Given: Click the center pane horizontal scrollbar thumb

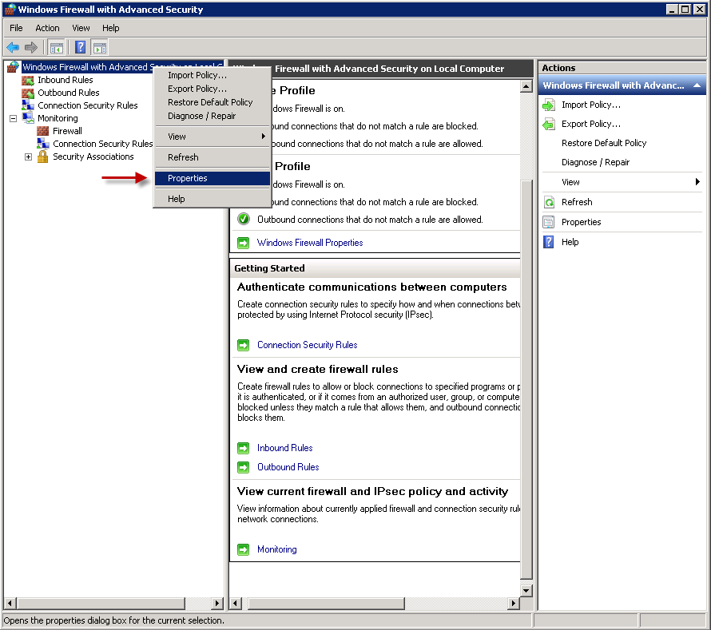Looking at the screenshot, I should coord(326,604).
